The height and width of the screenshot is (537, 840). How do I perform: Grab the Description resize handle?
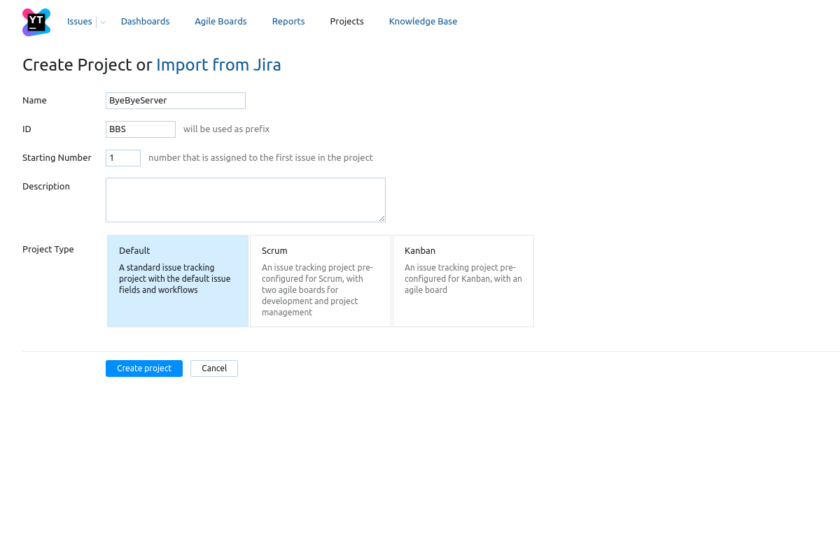pos(382,219)
